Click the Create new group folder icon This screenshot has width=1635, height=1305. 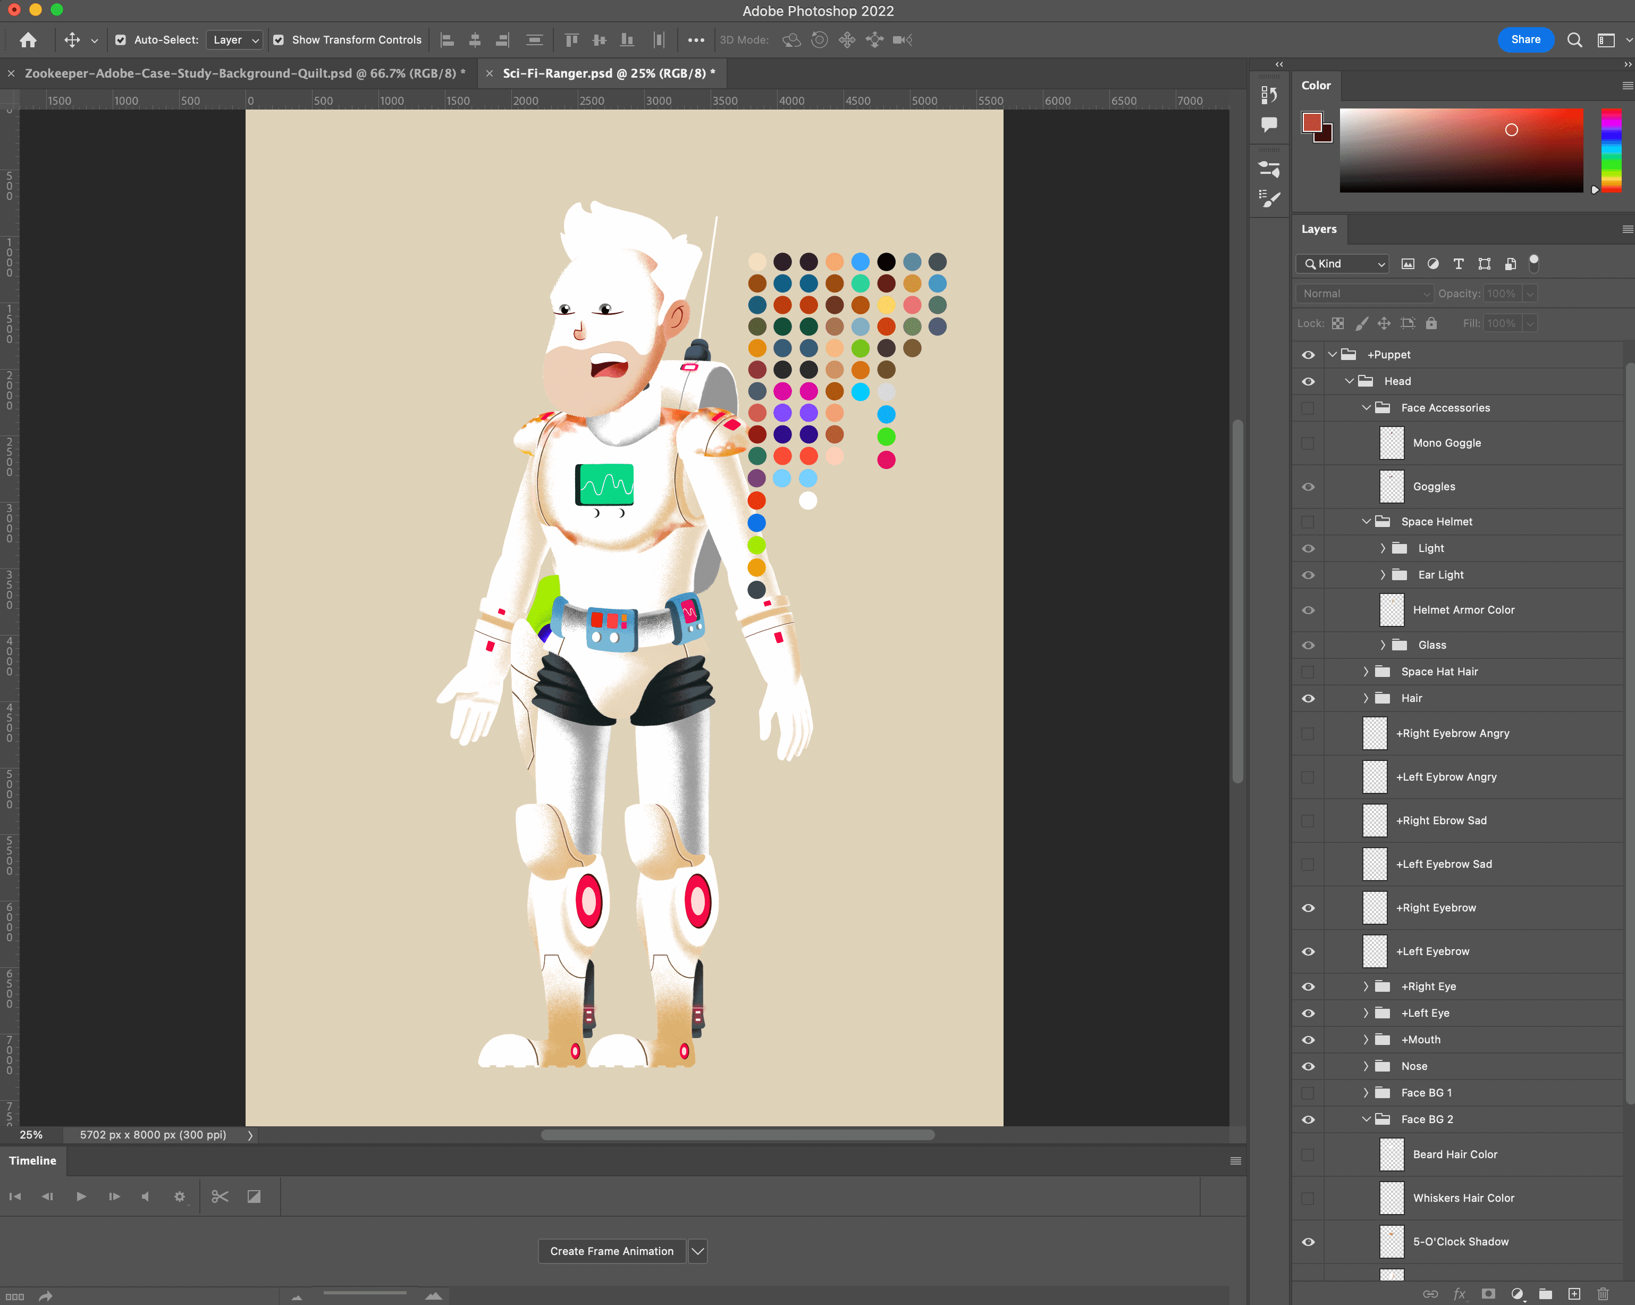click(x=1546, y=1294)
